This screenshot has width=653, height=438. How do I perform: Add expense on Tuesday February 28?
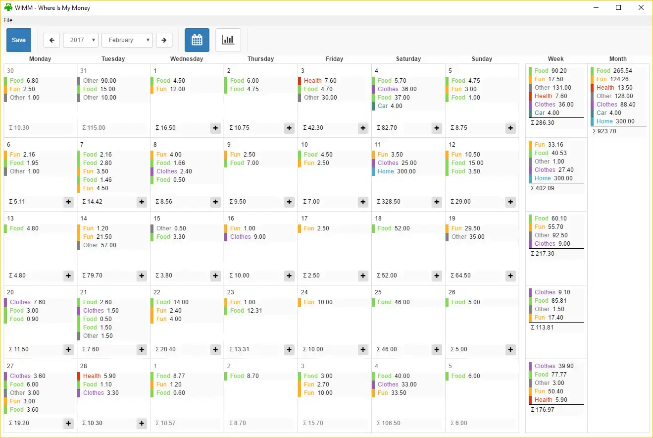click(x=142, y=423)
